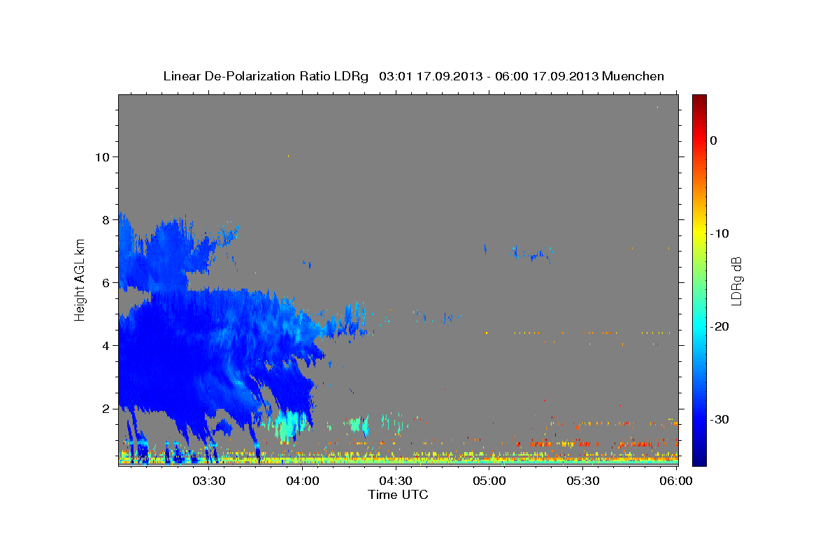This screenshot has width=839, height=559.
Task: Click the 'Height AGL km' axis label
Action: click(x=80, y=279)
